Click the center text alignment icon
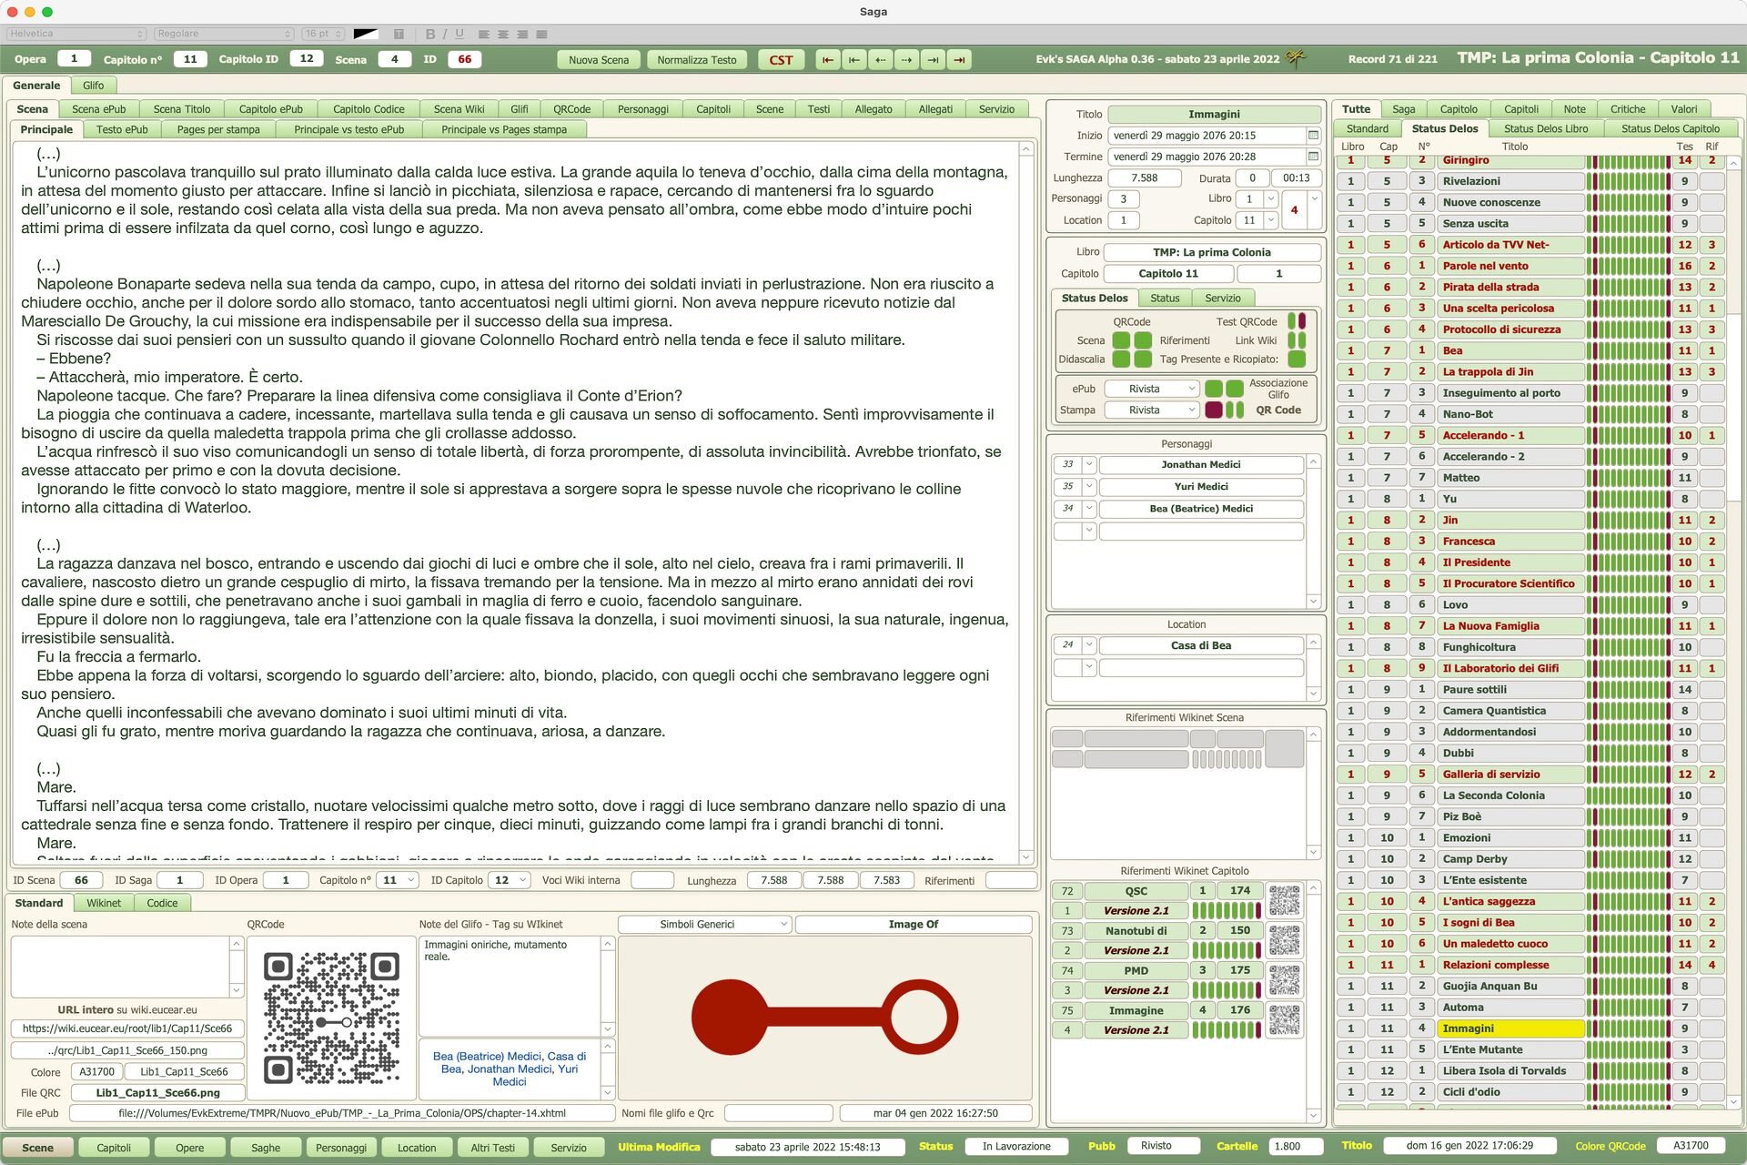Image resolution: width=1747 pixels, height=1165 pixels. coord(502,34)
